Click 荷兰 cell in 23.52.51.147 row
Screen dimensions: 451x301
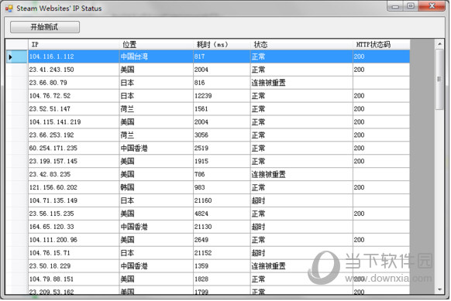click(157, 109)
